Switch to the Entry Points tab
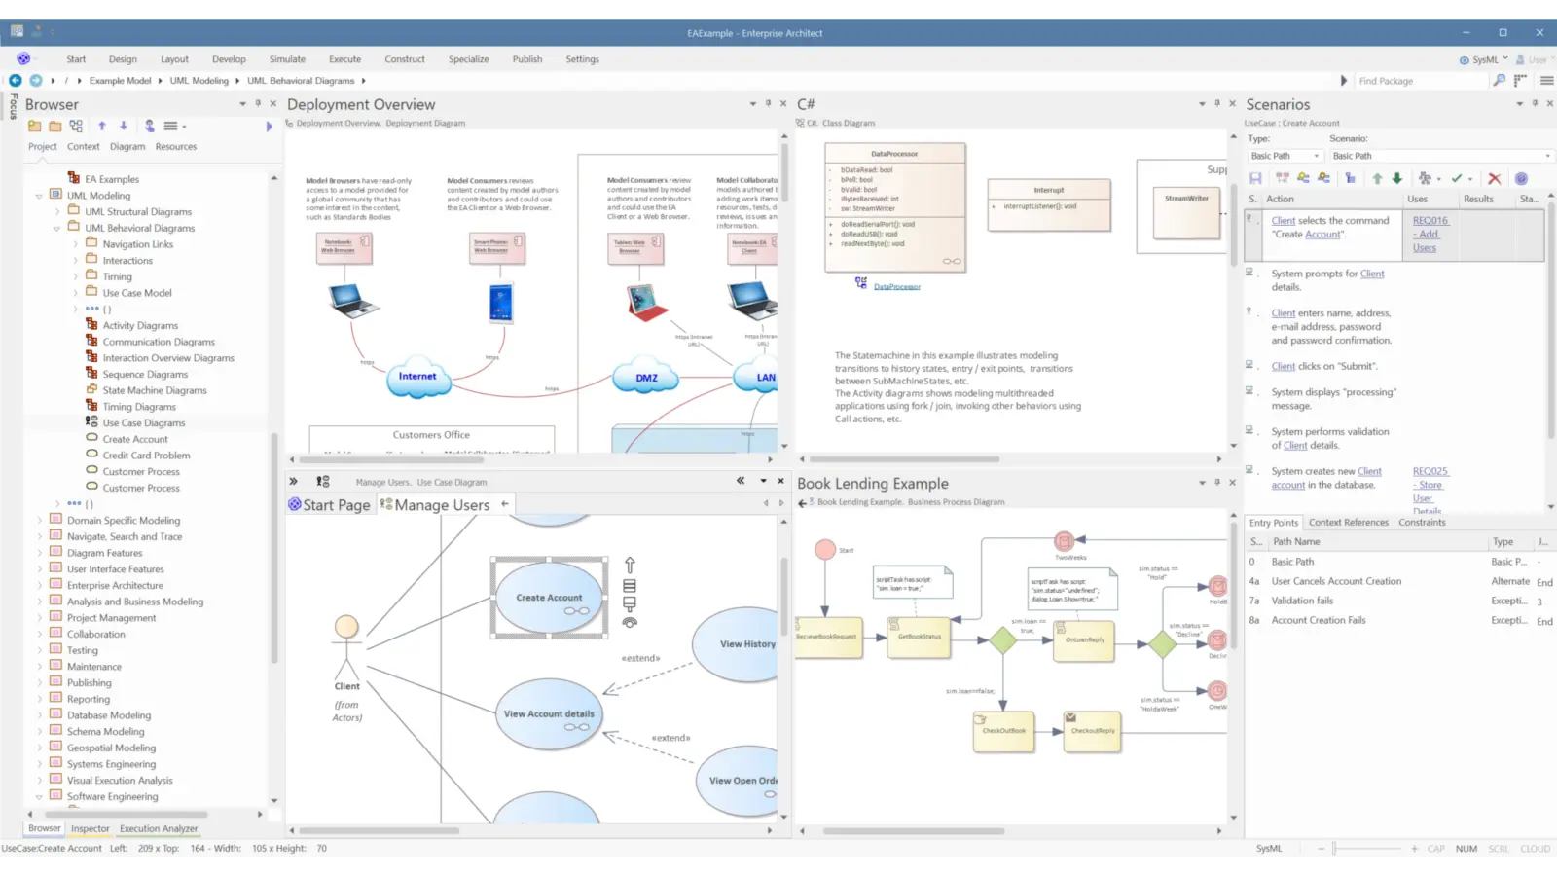Screen dimensions: 1557x876 click(x=1272, y=522)
